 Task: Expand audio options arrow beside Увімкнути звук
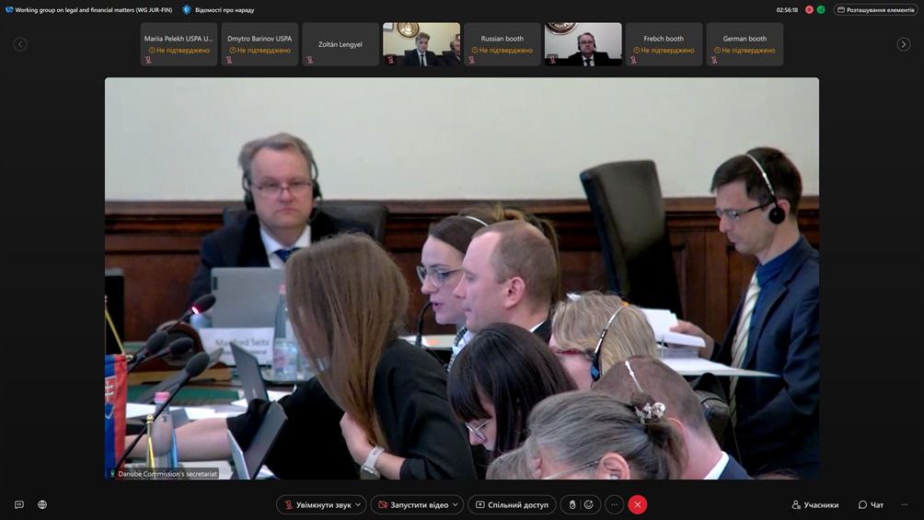(358, 504)
